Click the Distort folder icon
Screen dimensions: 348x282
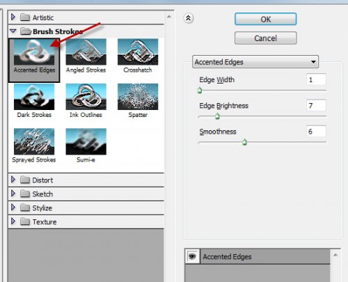click(25, 180)
